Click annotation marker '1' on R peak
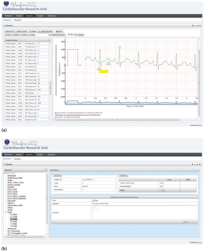 point(119,48)
